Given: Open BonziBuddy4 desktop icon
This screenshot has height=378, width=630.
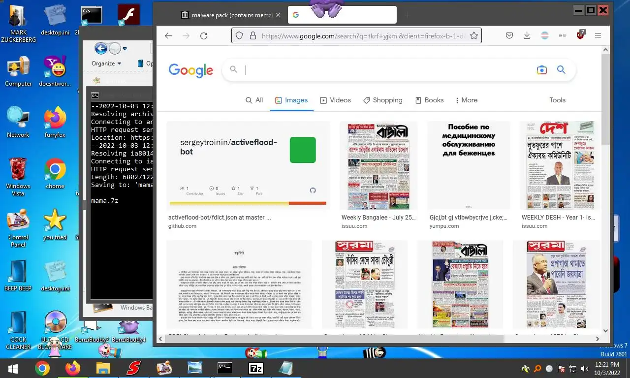Looking at the screenshot, I should [x=128, y=331].
